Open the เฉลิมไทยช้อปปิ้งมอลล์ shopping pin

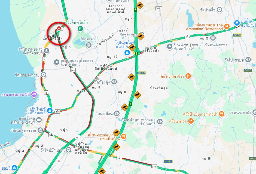(x=50, y=111)
